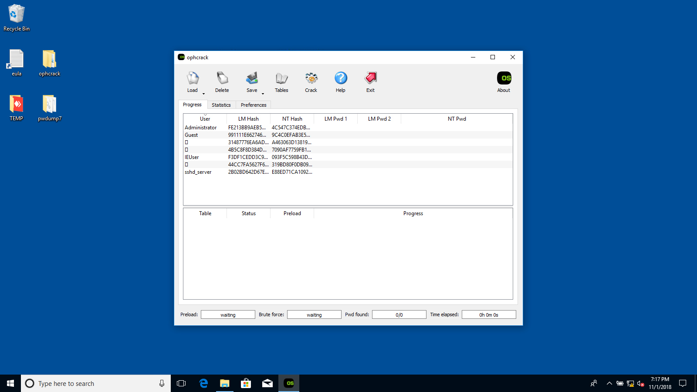Click the Load toolbar icon
The height and width of the screenshot is (392, 697).
[x=192, y=82]
